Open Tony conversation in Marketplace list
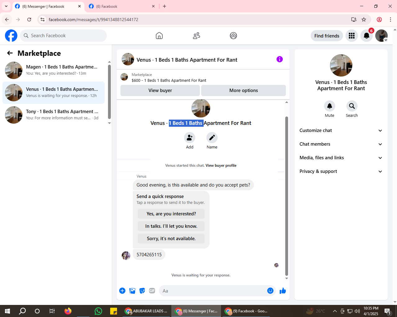Image resolution: width=397 pixels, height=317 pixels. [x=53, y=115]
